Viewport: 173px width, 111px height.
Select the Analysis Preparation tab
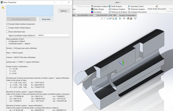[x=127, y=15]
